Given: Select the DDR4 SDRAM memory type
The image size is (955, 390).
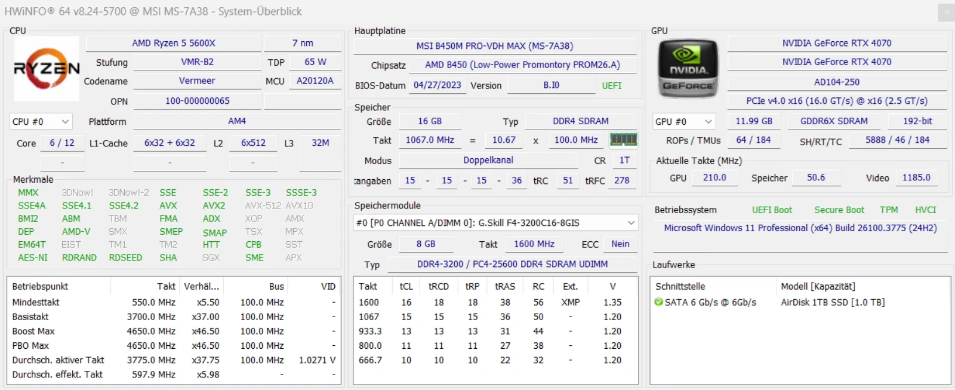Looking at the screenshot, I should coord(581,121).
